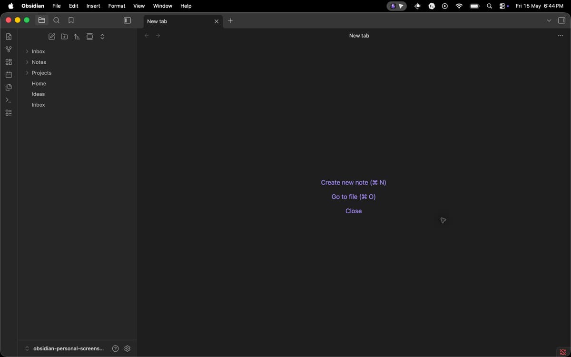
Task: Expand the Inbox folder chevron
Action: pos(27,51)
